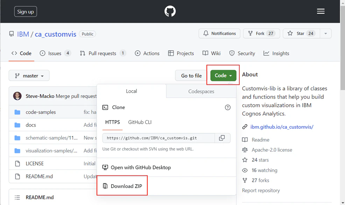Open the Pull requests tab
The width and height of the screenshot is (345, 205).
click(103, 53)
